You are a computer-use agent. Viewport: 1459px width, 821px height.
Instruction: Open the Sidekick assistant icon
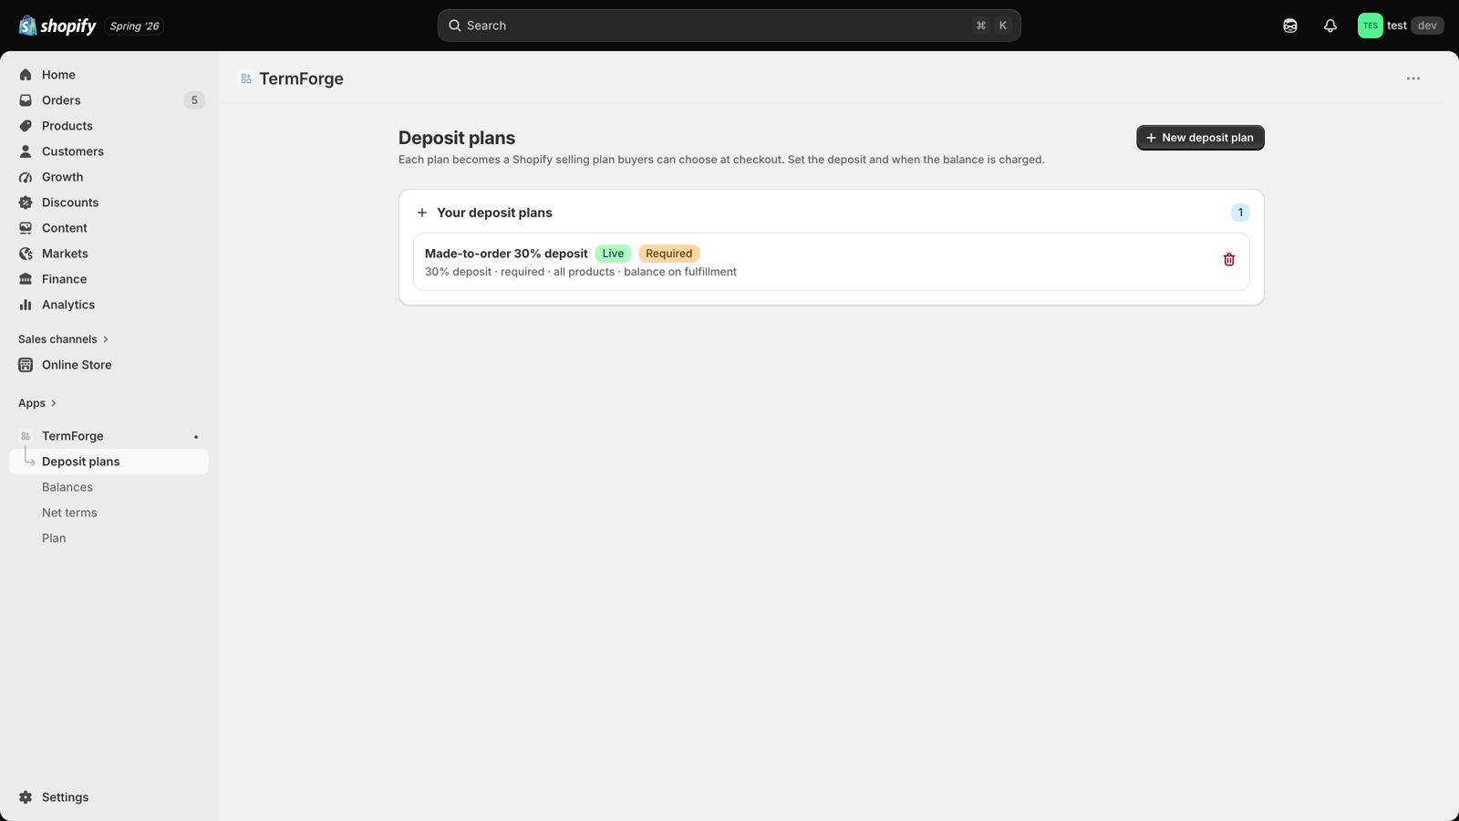tap(1289, 26)
